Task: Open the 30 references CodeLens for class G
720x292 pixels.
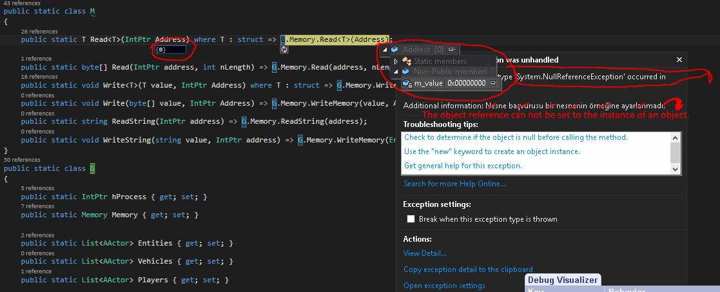Action: [21, 160]
